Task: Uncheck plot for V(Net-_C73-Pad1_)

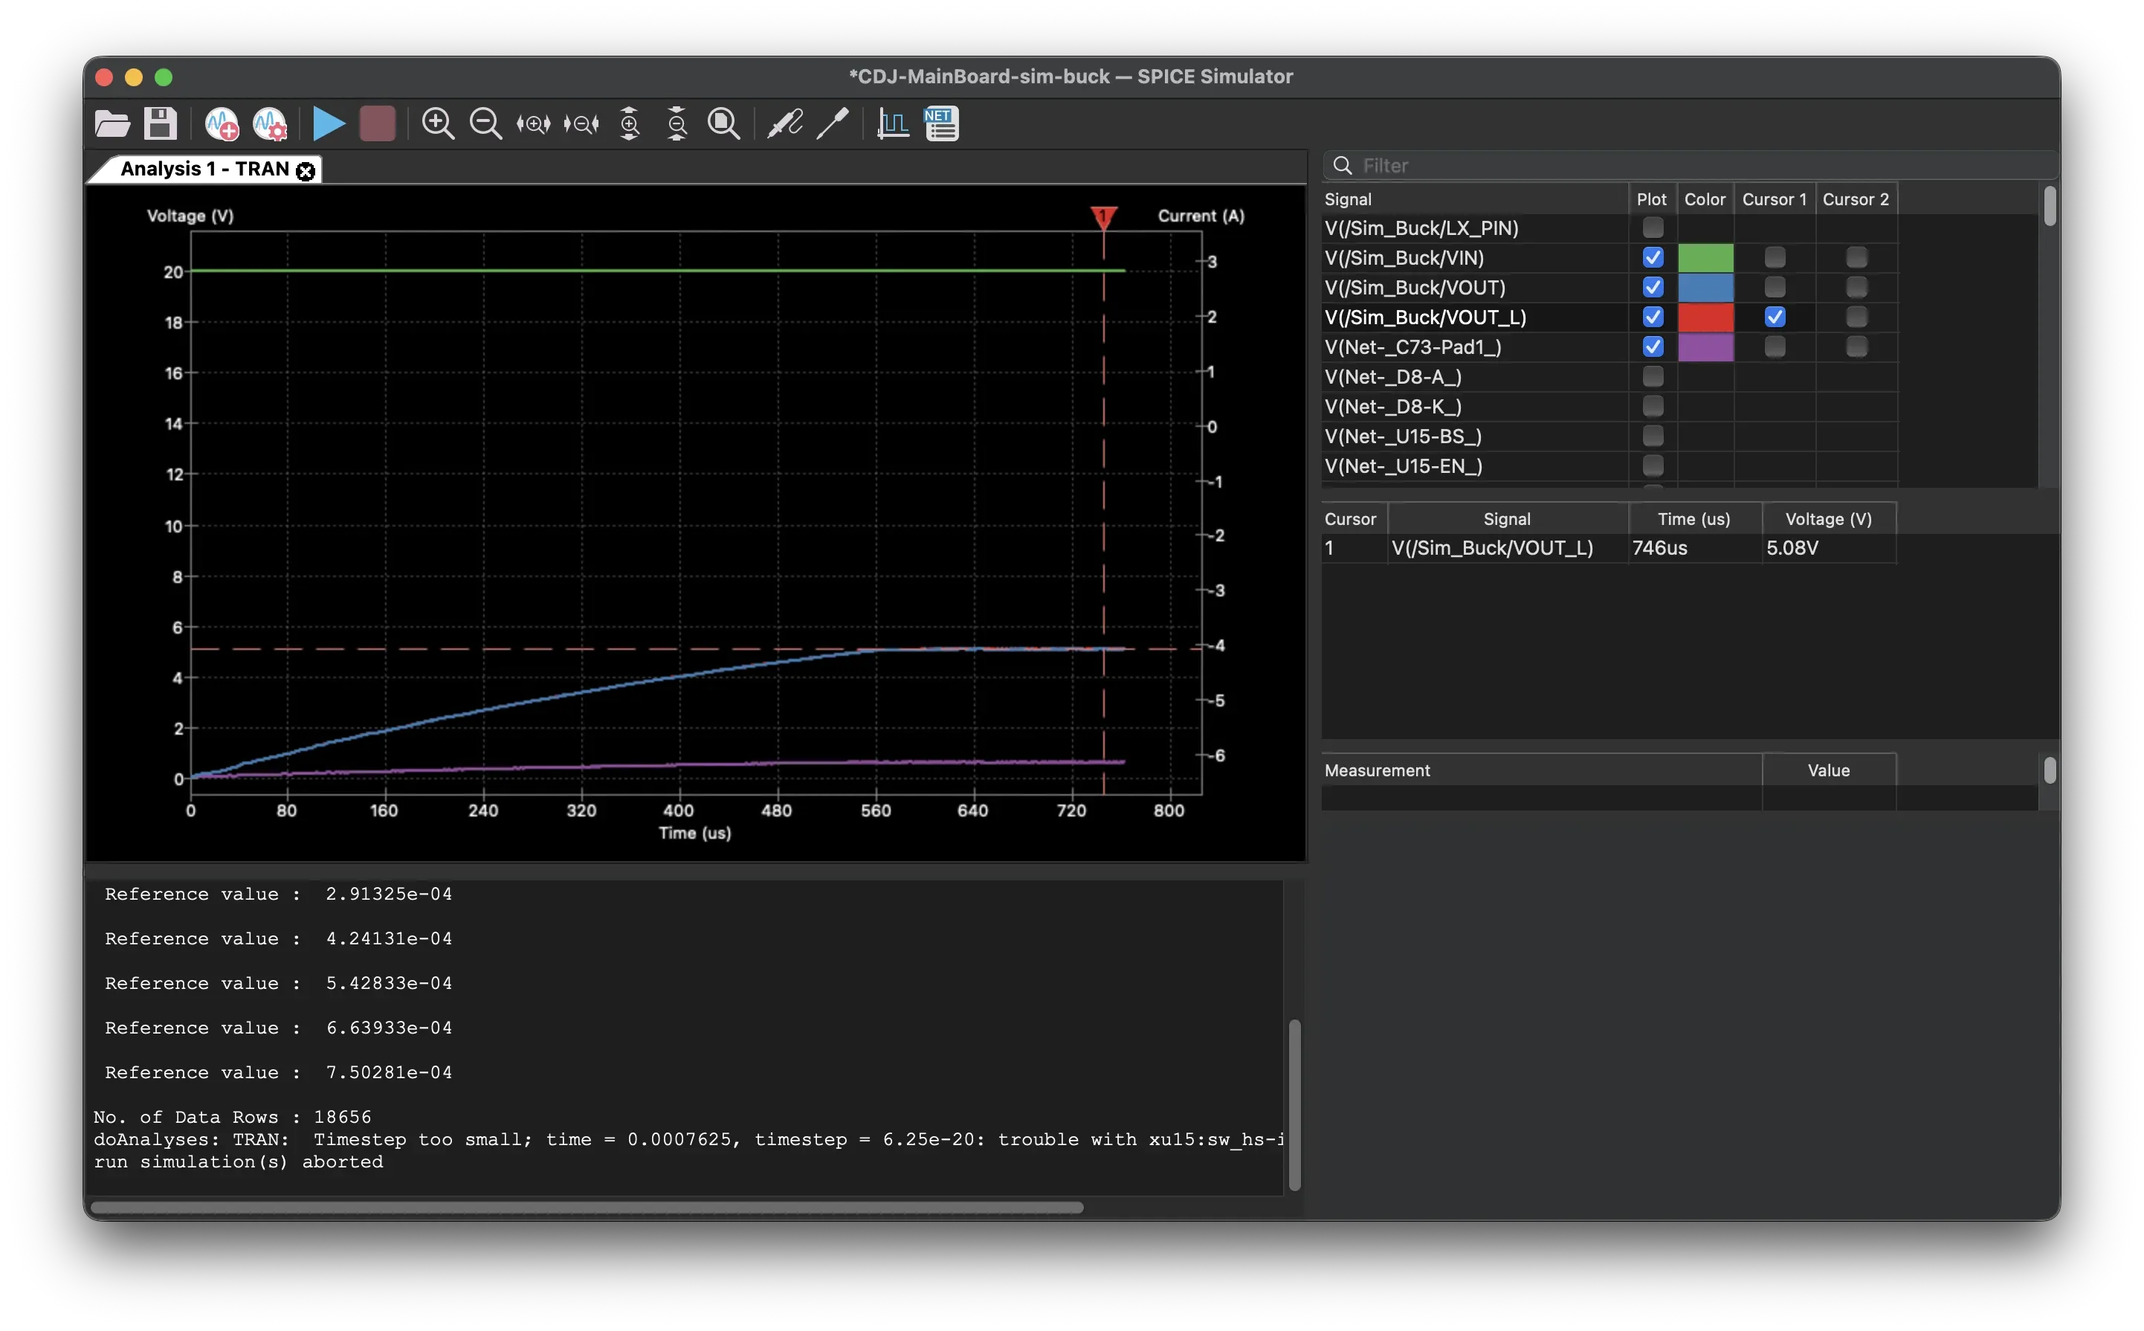Action: (1653, 347)
